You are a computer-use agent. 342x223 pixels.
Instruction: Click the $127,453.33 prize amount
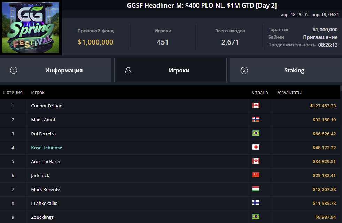tap(323, 106)
